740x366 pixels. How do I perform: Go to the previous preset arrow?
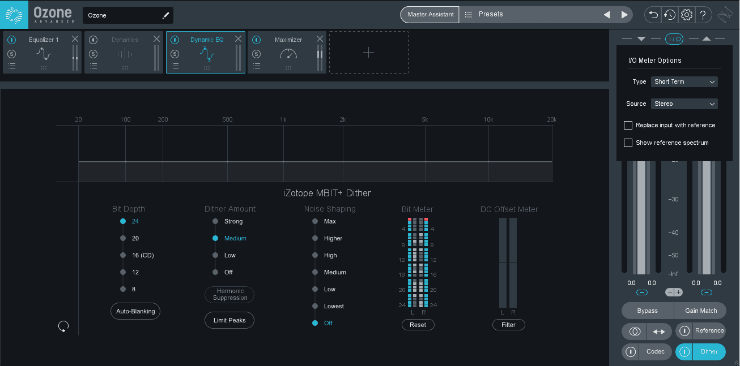click(607, 15)
